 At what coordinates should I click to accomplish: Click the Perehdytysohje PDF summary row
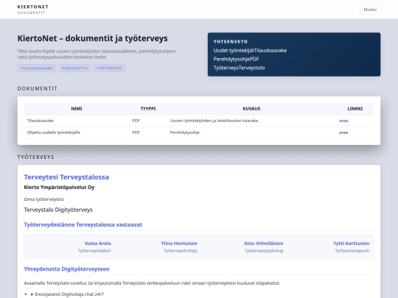(236, 59)
